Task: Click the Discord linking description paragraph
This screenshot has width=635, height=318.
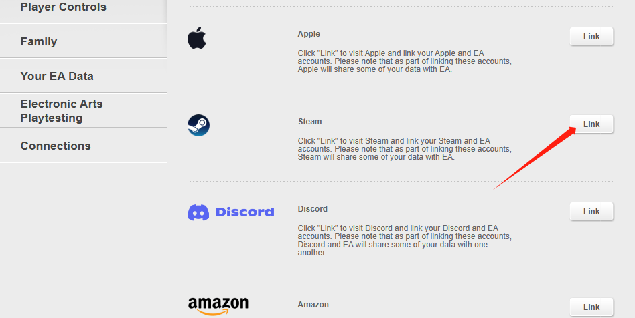Action: (x=405, y=240)
